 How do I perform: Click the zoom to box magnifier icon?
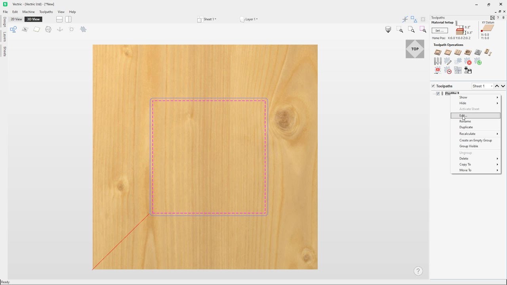coord(400,30)
